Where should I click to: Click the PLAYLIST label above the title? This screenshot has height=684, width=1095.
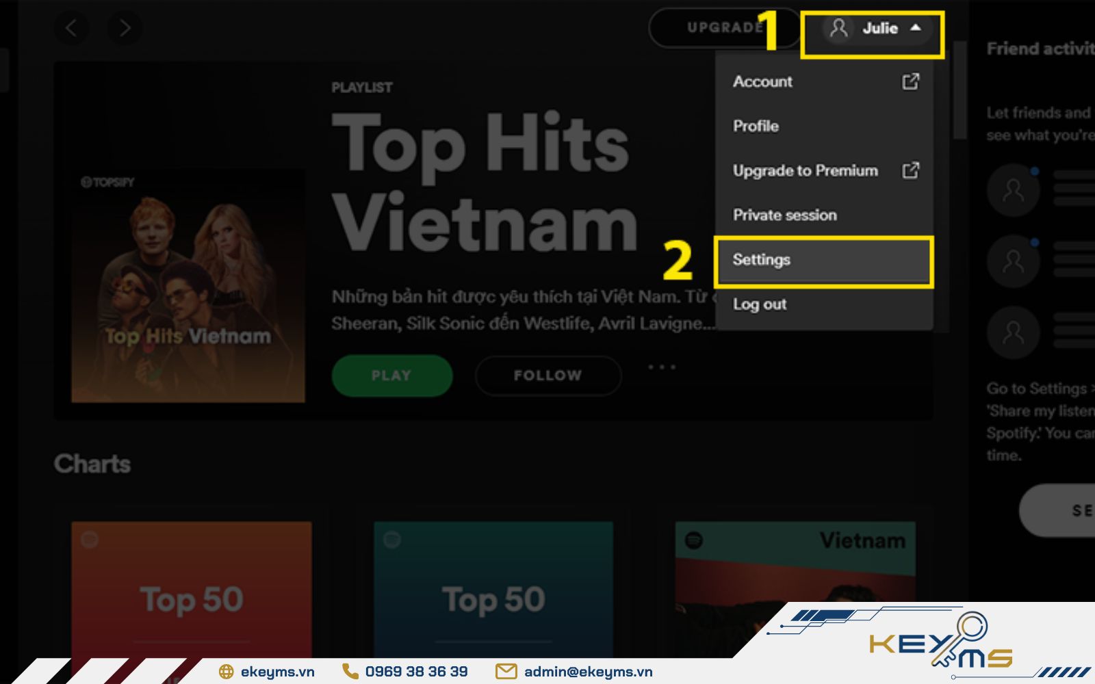362,88
